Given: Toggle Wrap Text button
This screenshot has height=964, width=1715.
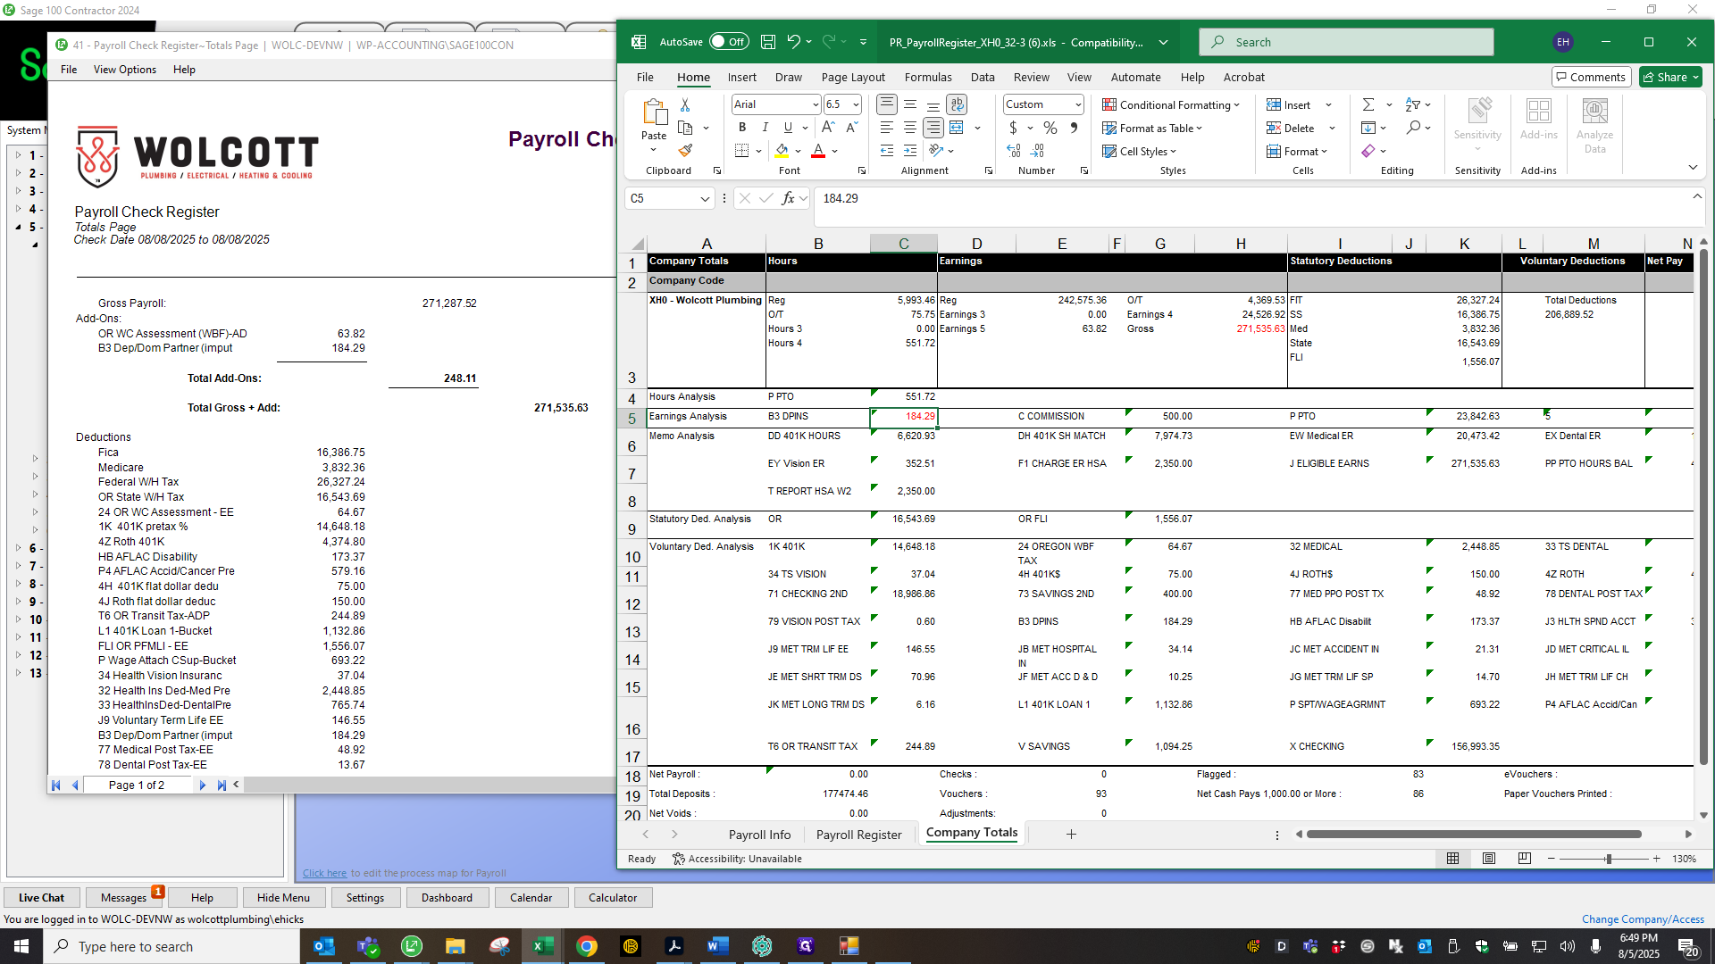Looking at the screenshot, I should [957, 104].
